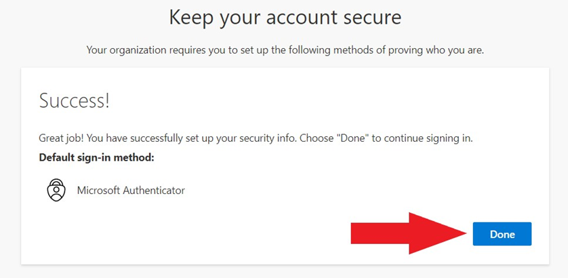The image size is (568, 278).
Task: Click 'following methods' in the subtitle text
Action: (325, 50)
